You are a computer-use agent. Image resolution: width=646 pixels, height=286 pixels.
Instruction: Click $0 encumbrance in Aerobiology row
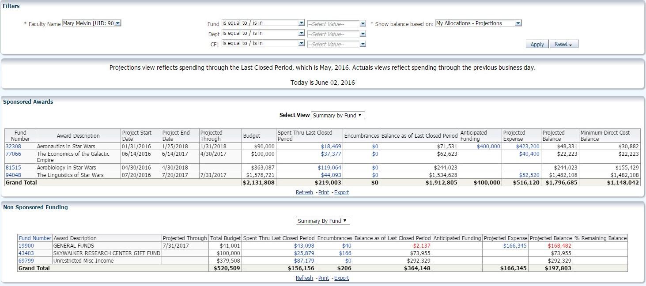click(x=375, y=168)
